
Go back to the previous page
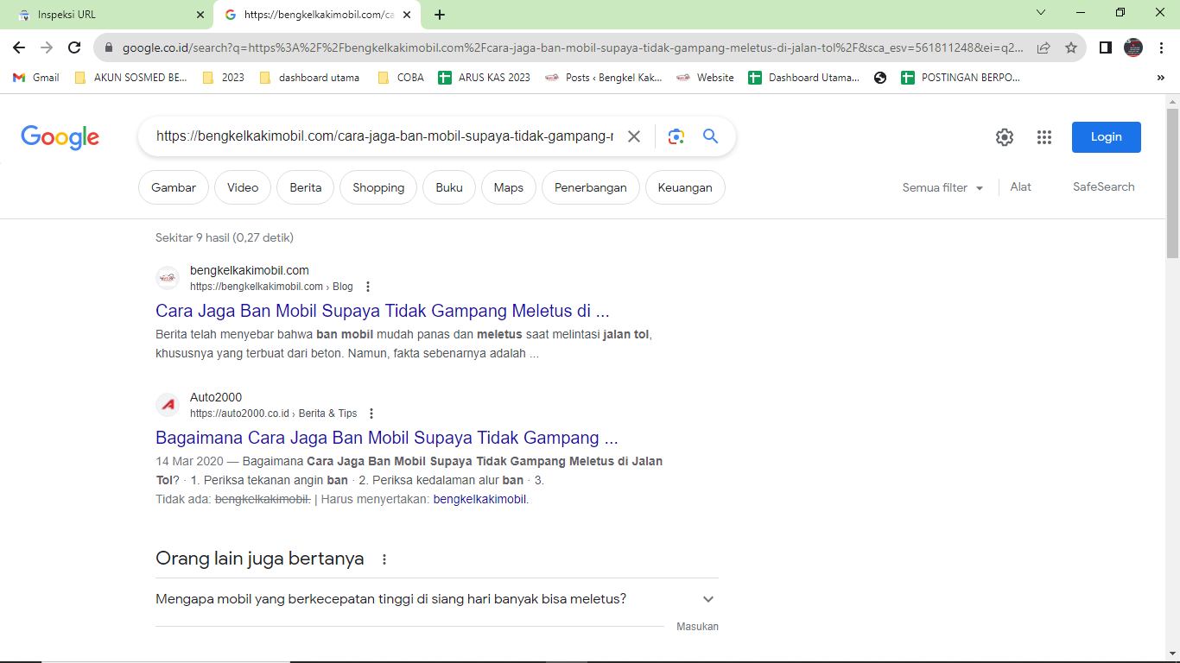tap(19, 48)
